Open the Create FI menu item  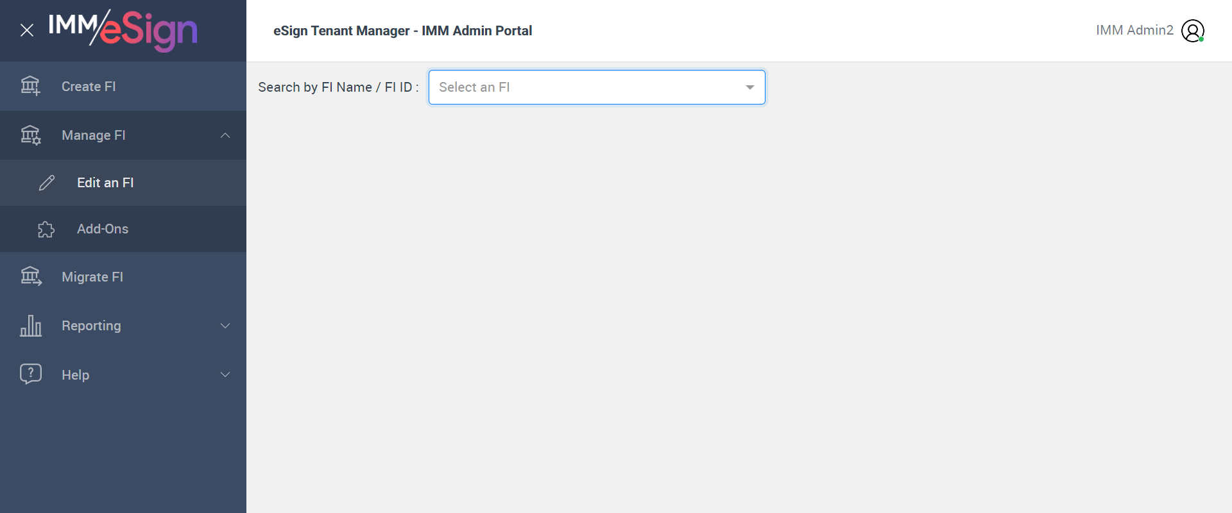(123, 87)
